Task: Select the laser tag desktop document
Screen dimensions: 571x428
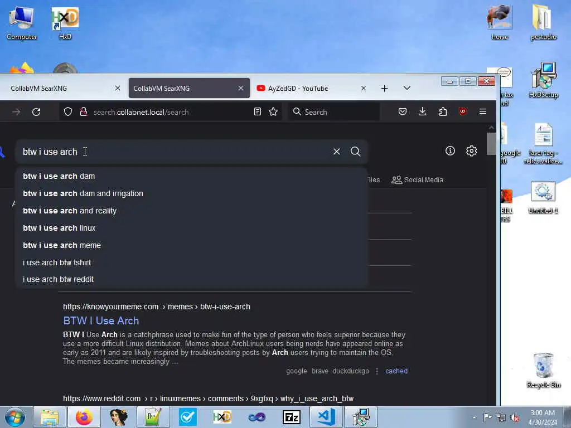Action: tap(543, 144)
